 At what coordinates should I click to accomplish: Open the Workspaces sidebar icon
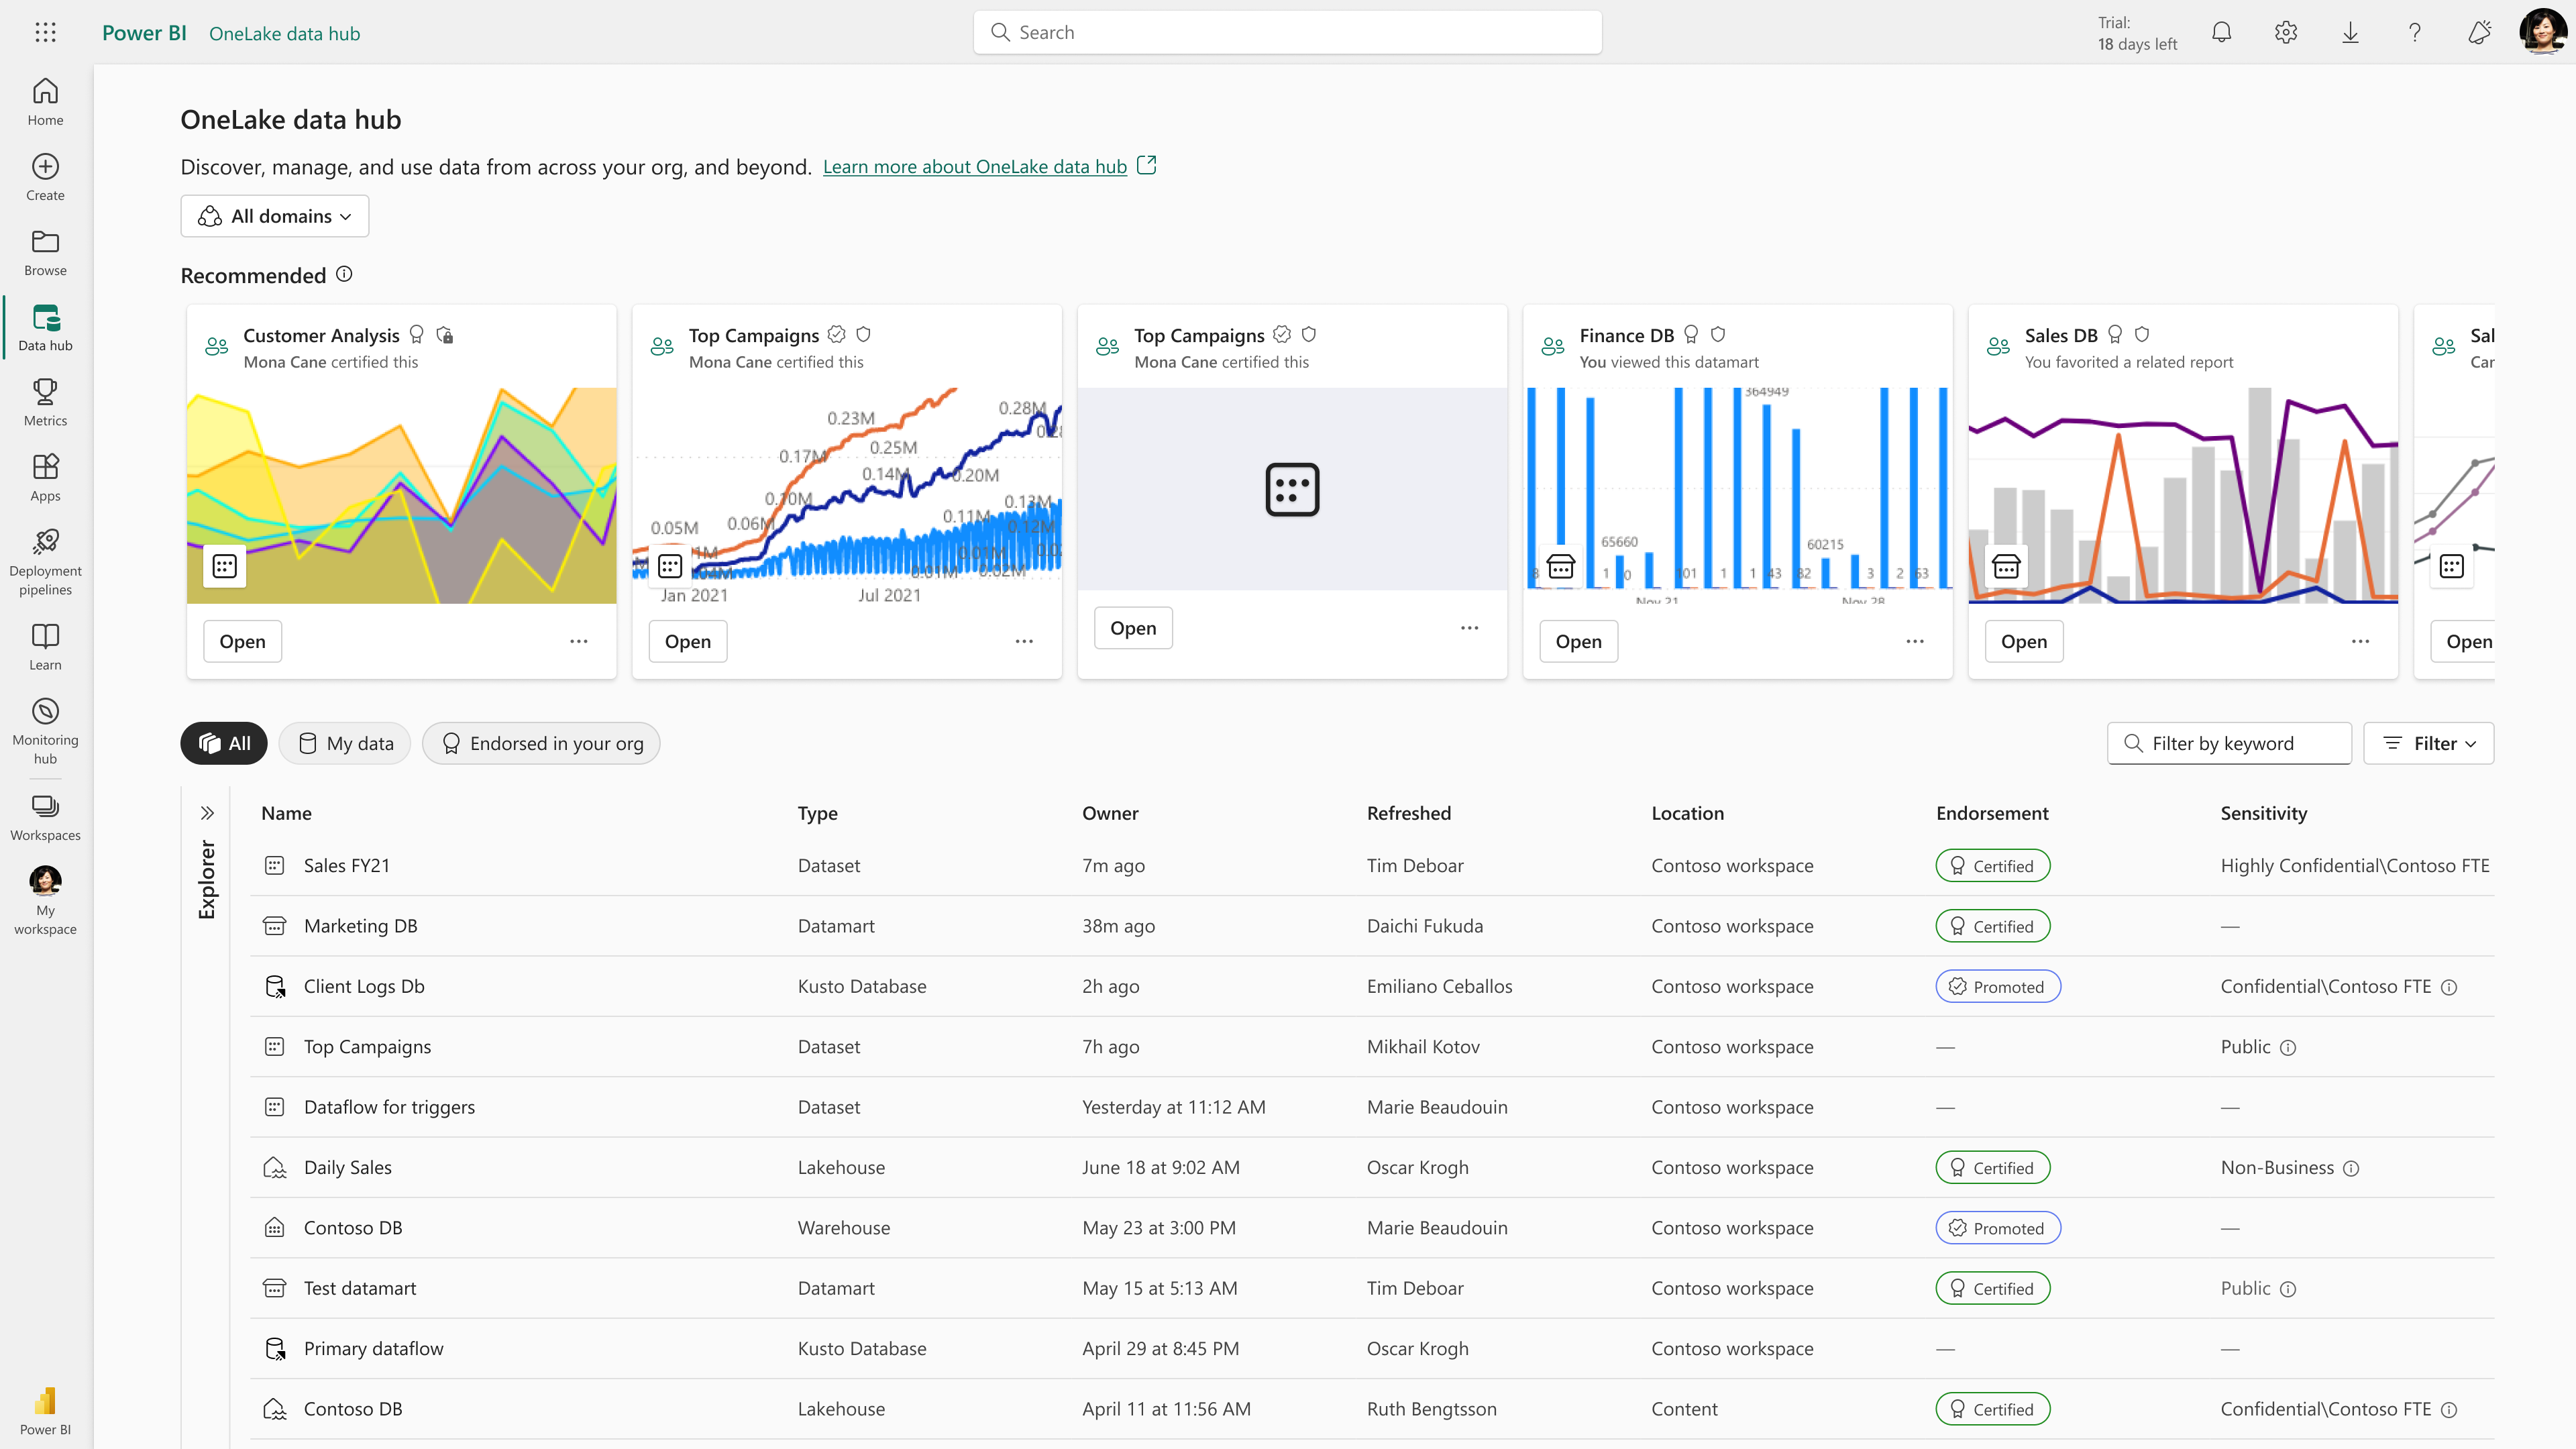(x=45, y=817)
